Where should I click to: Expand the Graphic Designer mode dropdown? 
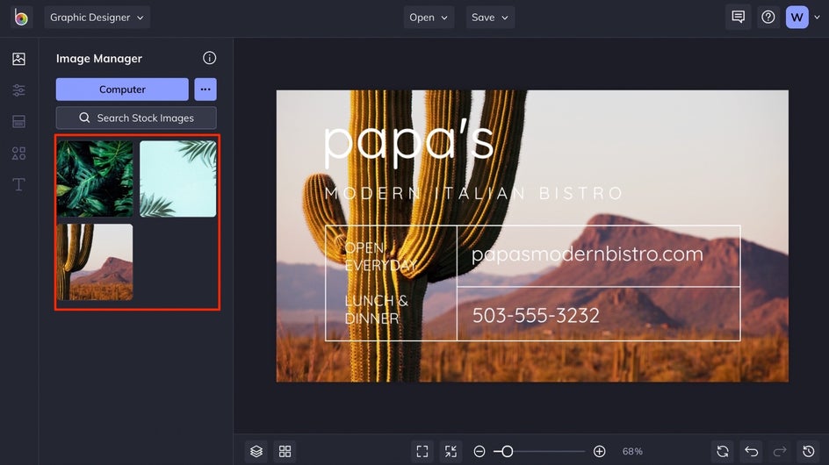coord(97,18)
